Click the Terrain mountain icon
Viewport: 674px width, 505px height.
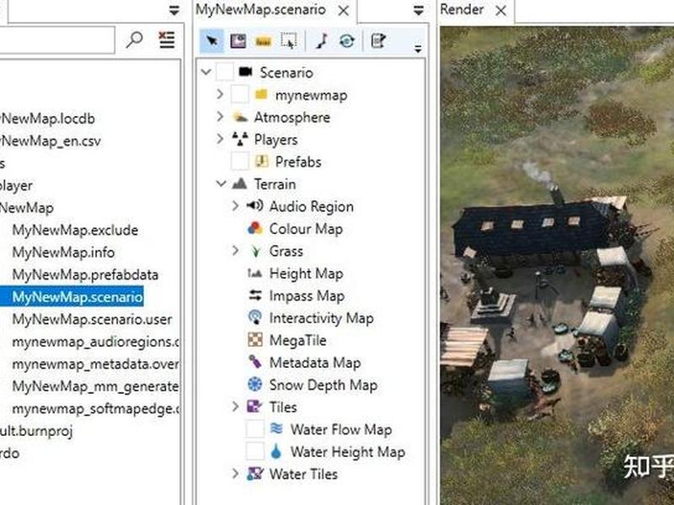pos(239,183)
